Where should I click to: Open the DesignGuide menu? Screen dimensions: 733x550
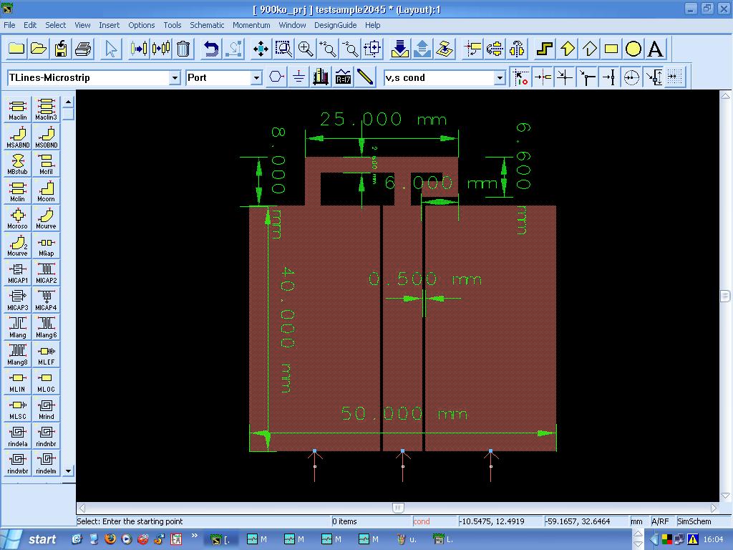point(335,25)
